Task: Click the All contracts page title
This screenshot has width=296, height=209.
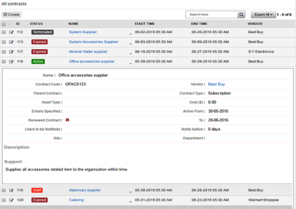Action: click(14, 4)
